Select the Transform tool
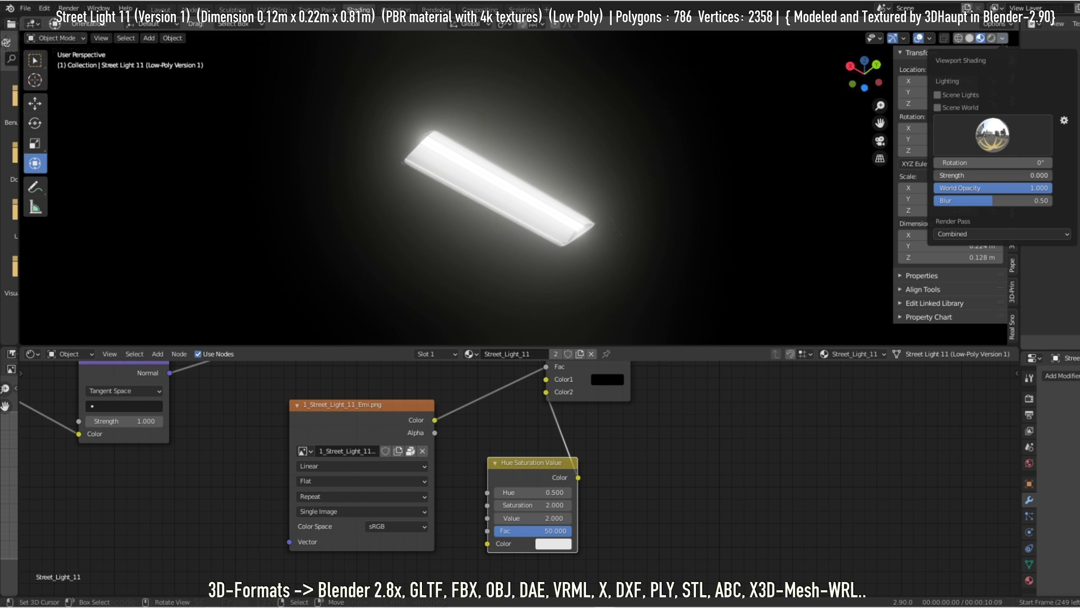Viewport: 1080px width, 608px height. pos(35,164)
